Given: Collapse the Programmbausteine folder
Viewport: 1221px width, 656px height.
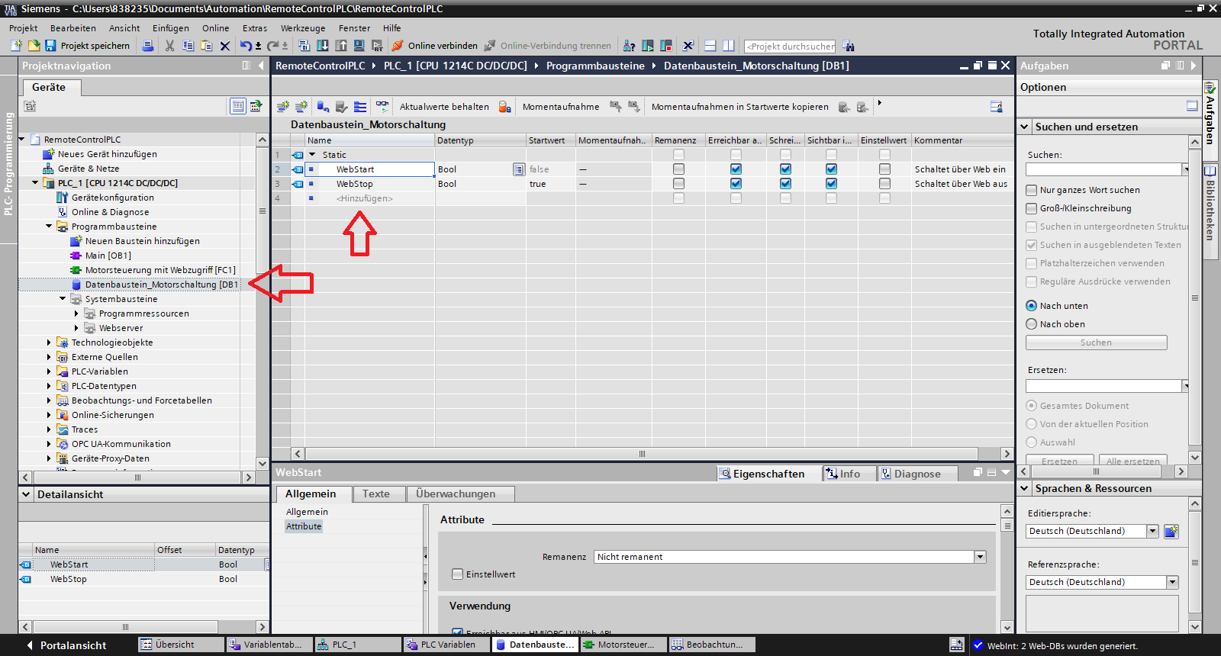Looking at the screenshot, I should 49,227.
